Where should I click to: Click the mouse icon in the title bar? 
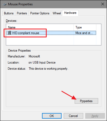pyautogui.click(x=5, y=4)
